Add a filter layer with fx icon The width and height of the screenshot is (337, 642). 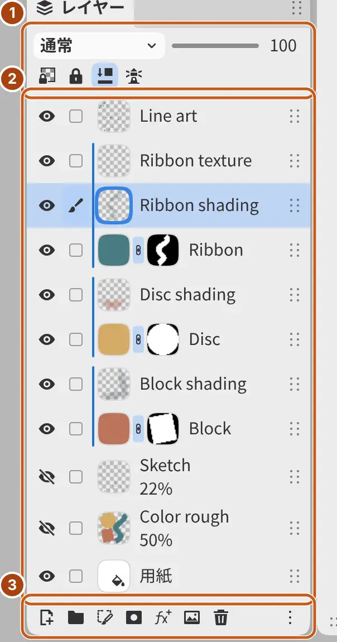[x=163, y=617]
